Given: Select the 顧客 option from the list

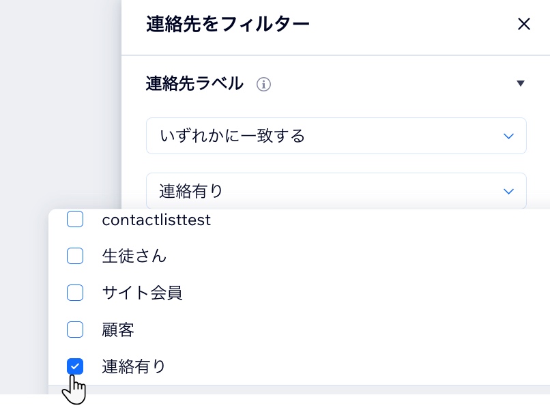Looking at the screenshot, I should [118, 330].
